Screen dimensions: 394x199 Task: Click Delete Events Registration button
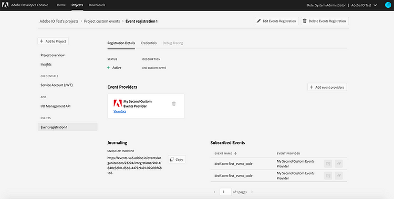pos(325,21)
